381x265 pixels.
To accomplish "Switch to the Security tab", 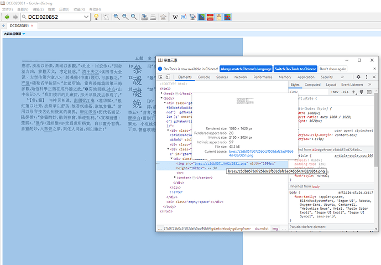I will click(327, 77).
